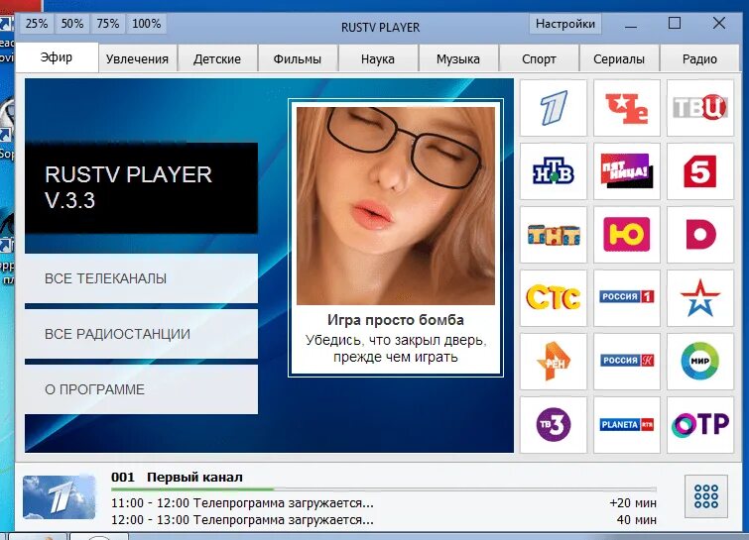Open the Россия 1 channel icon
The width and height of the screenshot is (749, 540).
(x=627, y=298)
